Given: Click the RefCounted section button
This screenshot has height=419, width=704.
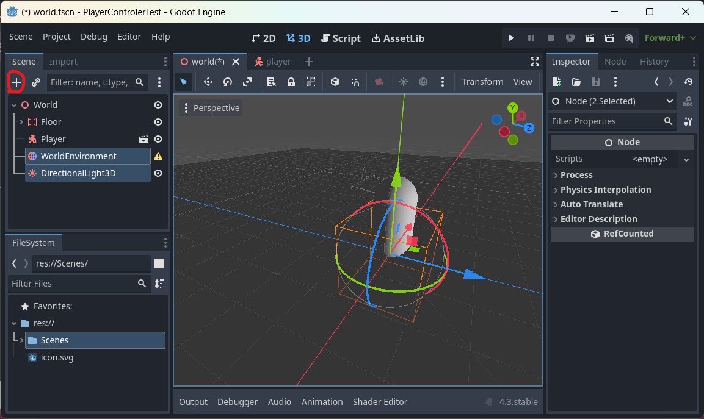Looking at the screenshot, I should [622, 233].
